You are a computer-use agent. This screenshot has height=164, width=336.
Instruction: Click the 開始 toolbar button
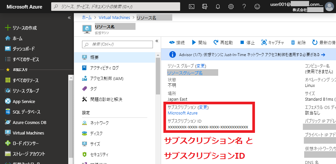coord(199,43)
